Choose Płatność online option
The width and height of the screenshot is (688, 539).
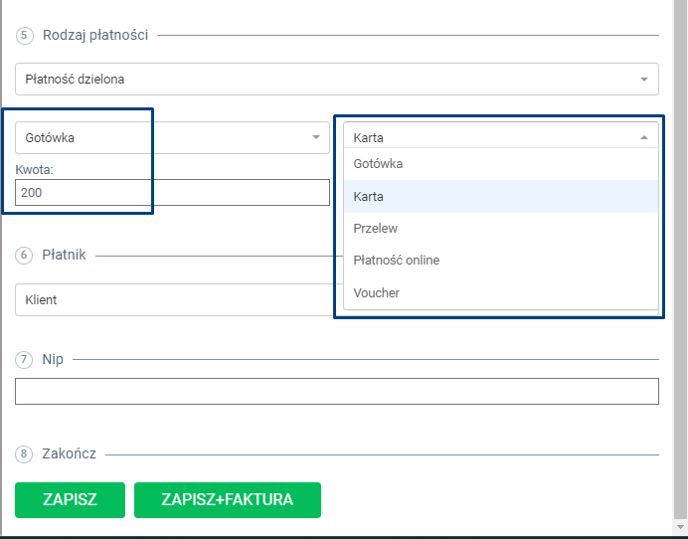coord(397,261)
